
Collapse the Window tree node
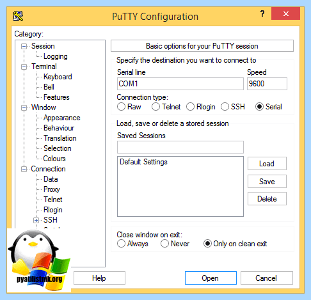24,107
